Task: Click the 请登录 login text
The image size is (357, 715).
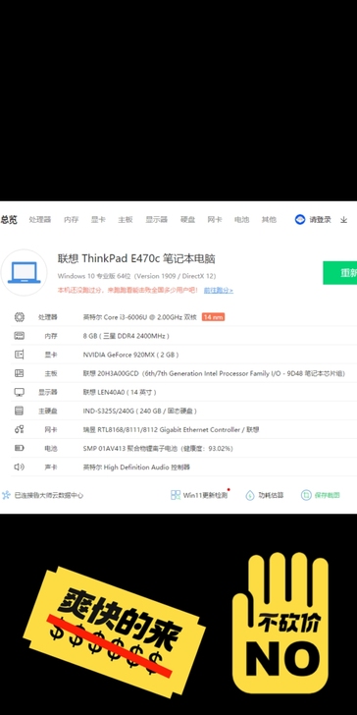Action: 320,220
